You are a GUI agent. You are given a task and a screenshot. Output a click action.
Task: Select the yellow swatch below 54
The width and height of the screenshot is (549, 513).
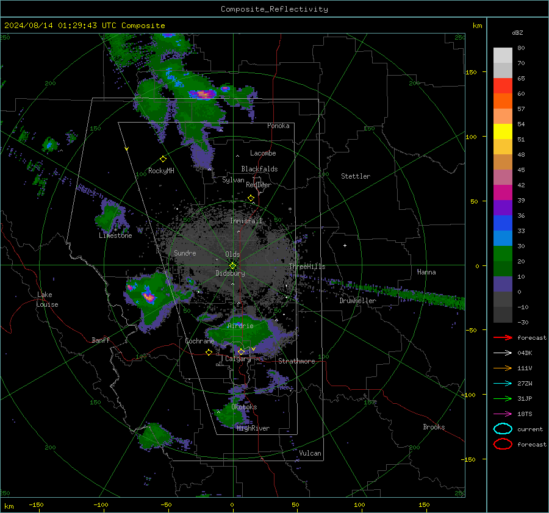tap(503, 132)
